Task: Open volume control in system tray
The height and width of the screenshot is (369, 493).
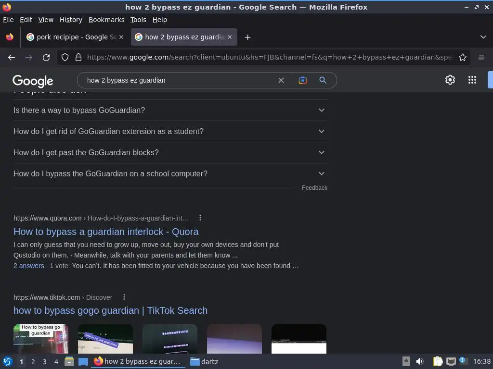Action: (420, 361)
